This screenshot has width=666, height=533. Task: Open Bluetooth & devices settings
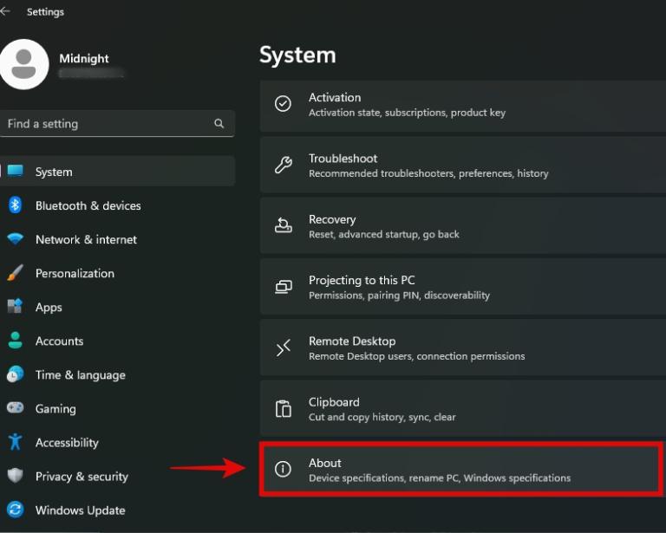pyautogui.click(x=88, y=205)
